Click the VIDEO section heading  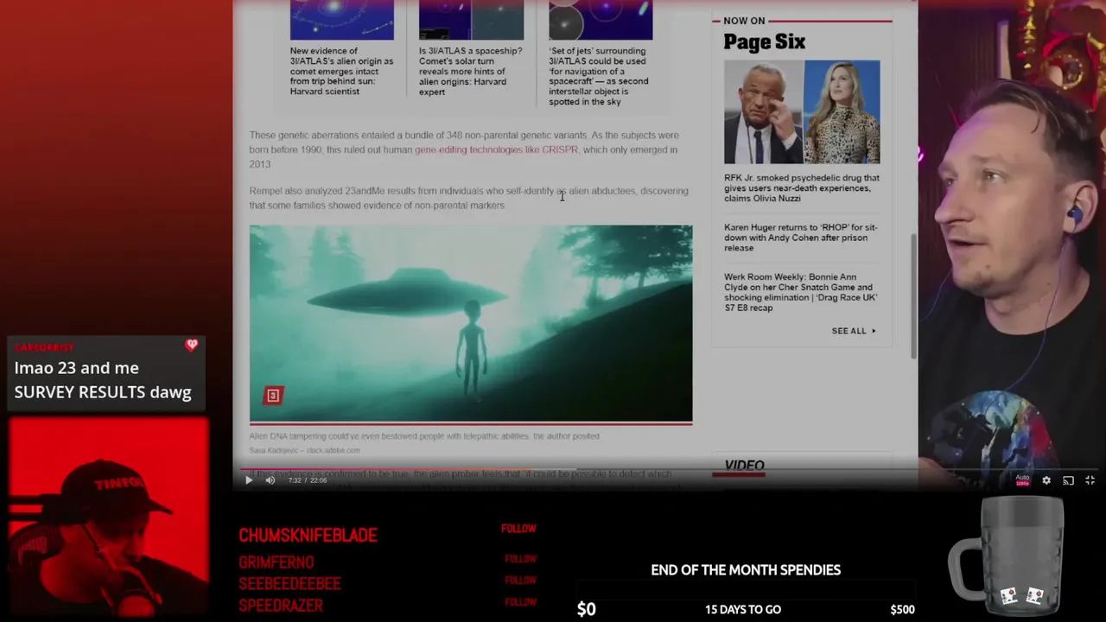744,465
